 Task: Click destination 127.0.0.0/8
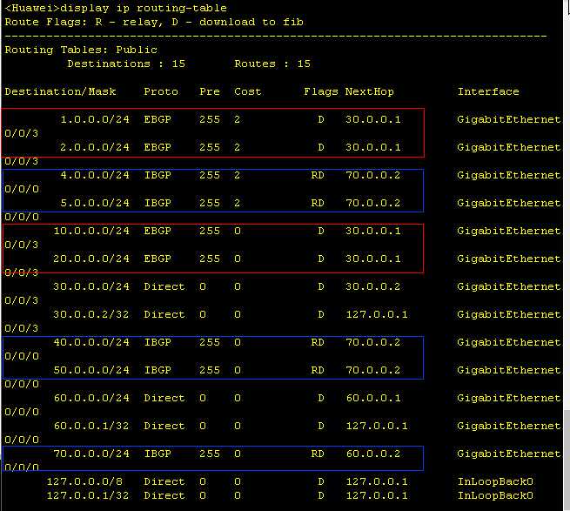point(84,481)
